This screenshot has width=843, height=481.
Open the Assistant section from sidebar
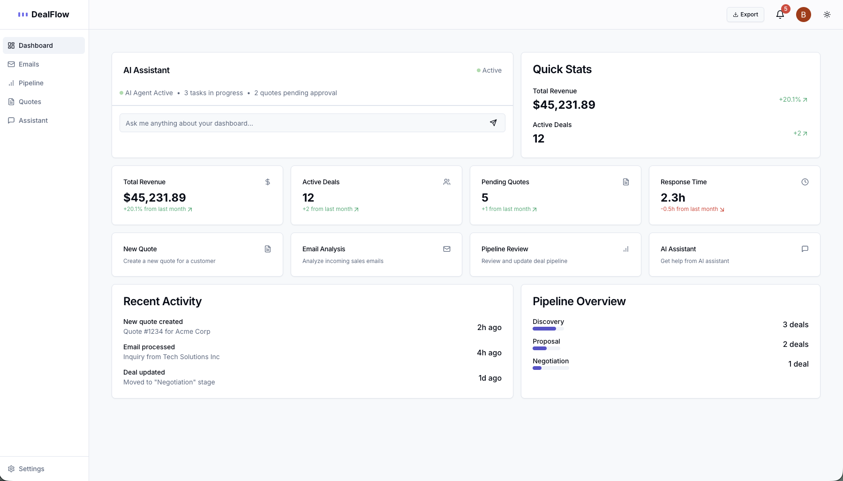33,120
